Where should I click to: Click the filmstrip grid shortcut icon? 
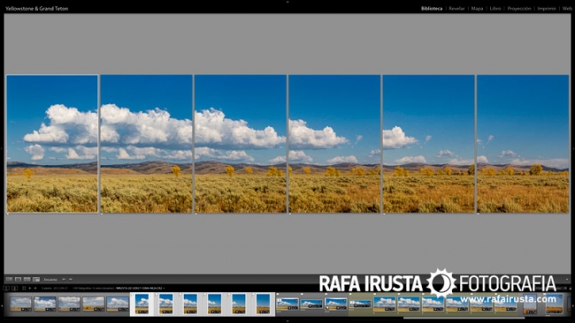tap(24, 289)
